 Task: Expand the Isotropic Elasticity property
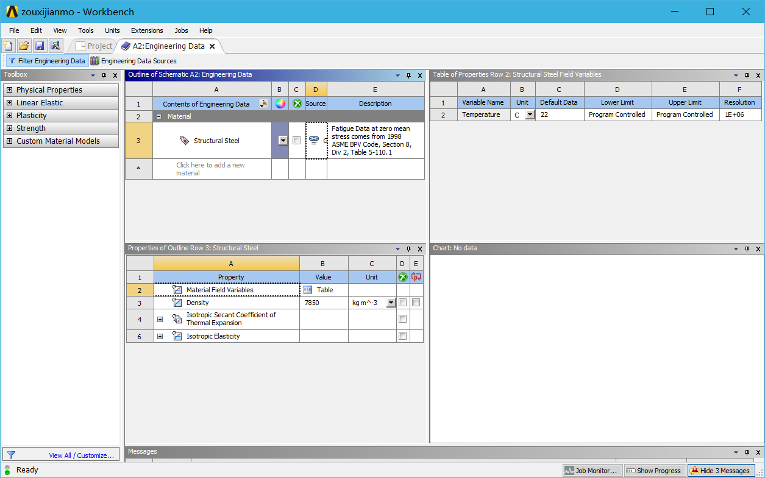pos(160,336)
